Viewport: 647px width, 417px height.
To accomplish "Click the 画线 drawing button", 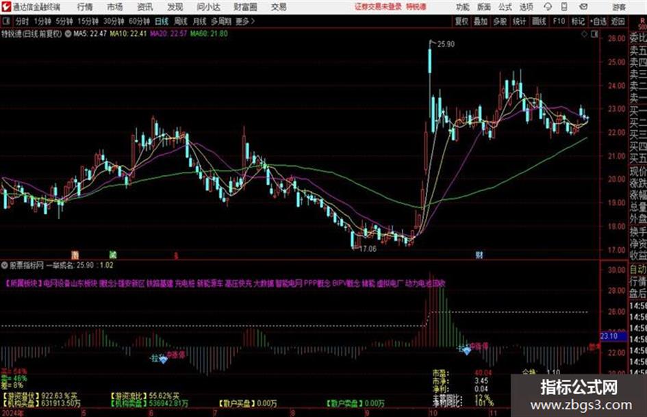I will [539, 21].
